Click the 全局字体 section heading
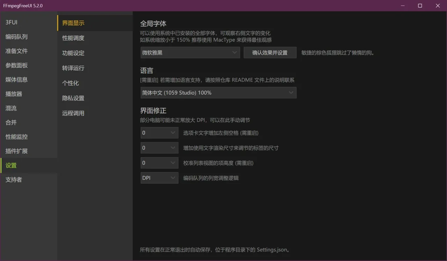 (153, 24)
